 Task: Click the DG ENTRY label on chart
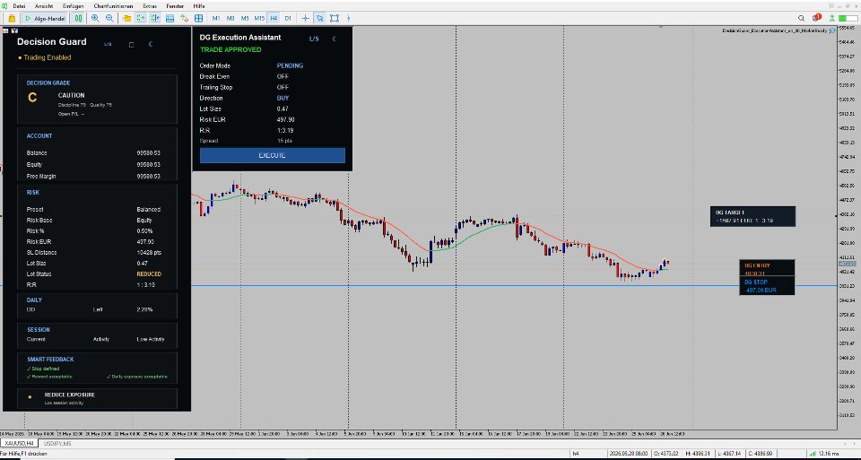pos(767,268)
